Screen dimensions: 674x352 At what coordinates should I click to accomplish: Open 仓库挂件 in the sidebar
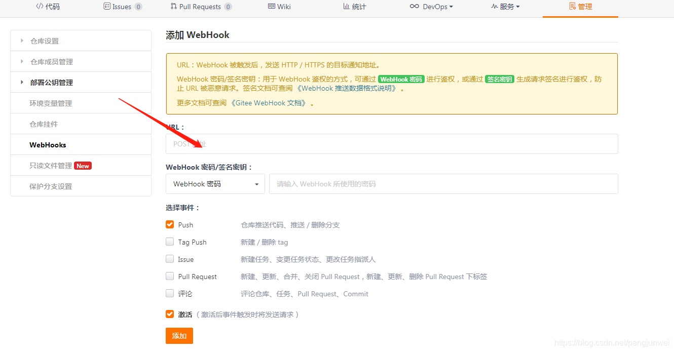[x=81, y=124]
